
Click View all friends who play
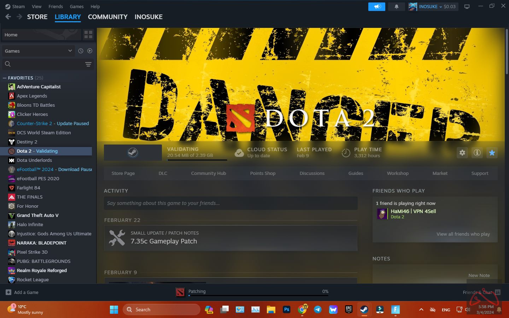click(463, 234)
